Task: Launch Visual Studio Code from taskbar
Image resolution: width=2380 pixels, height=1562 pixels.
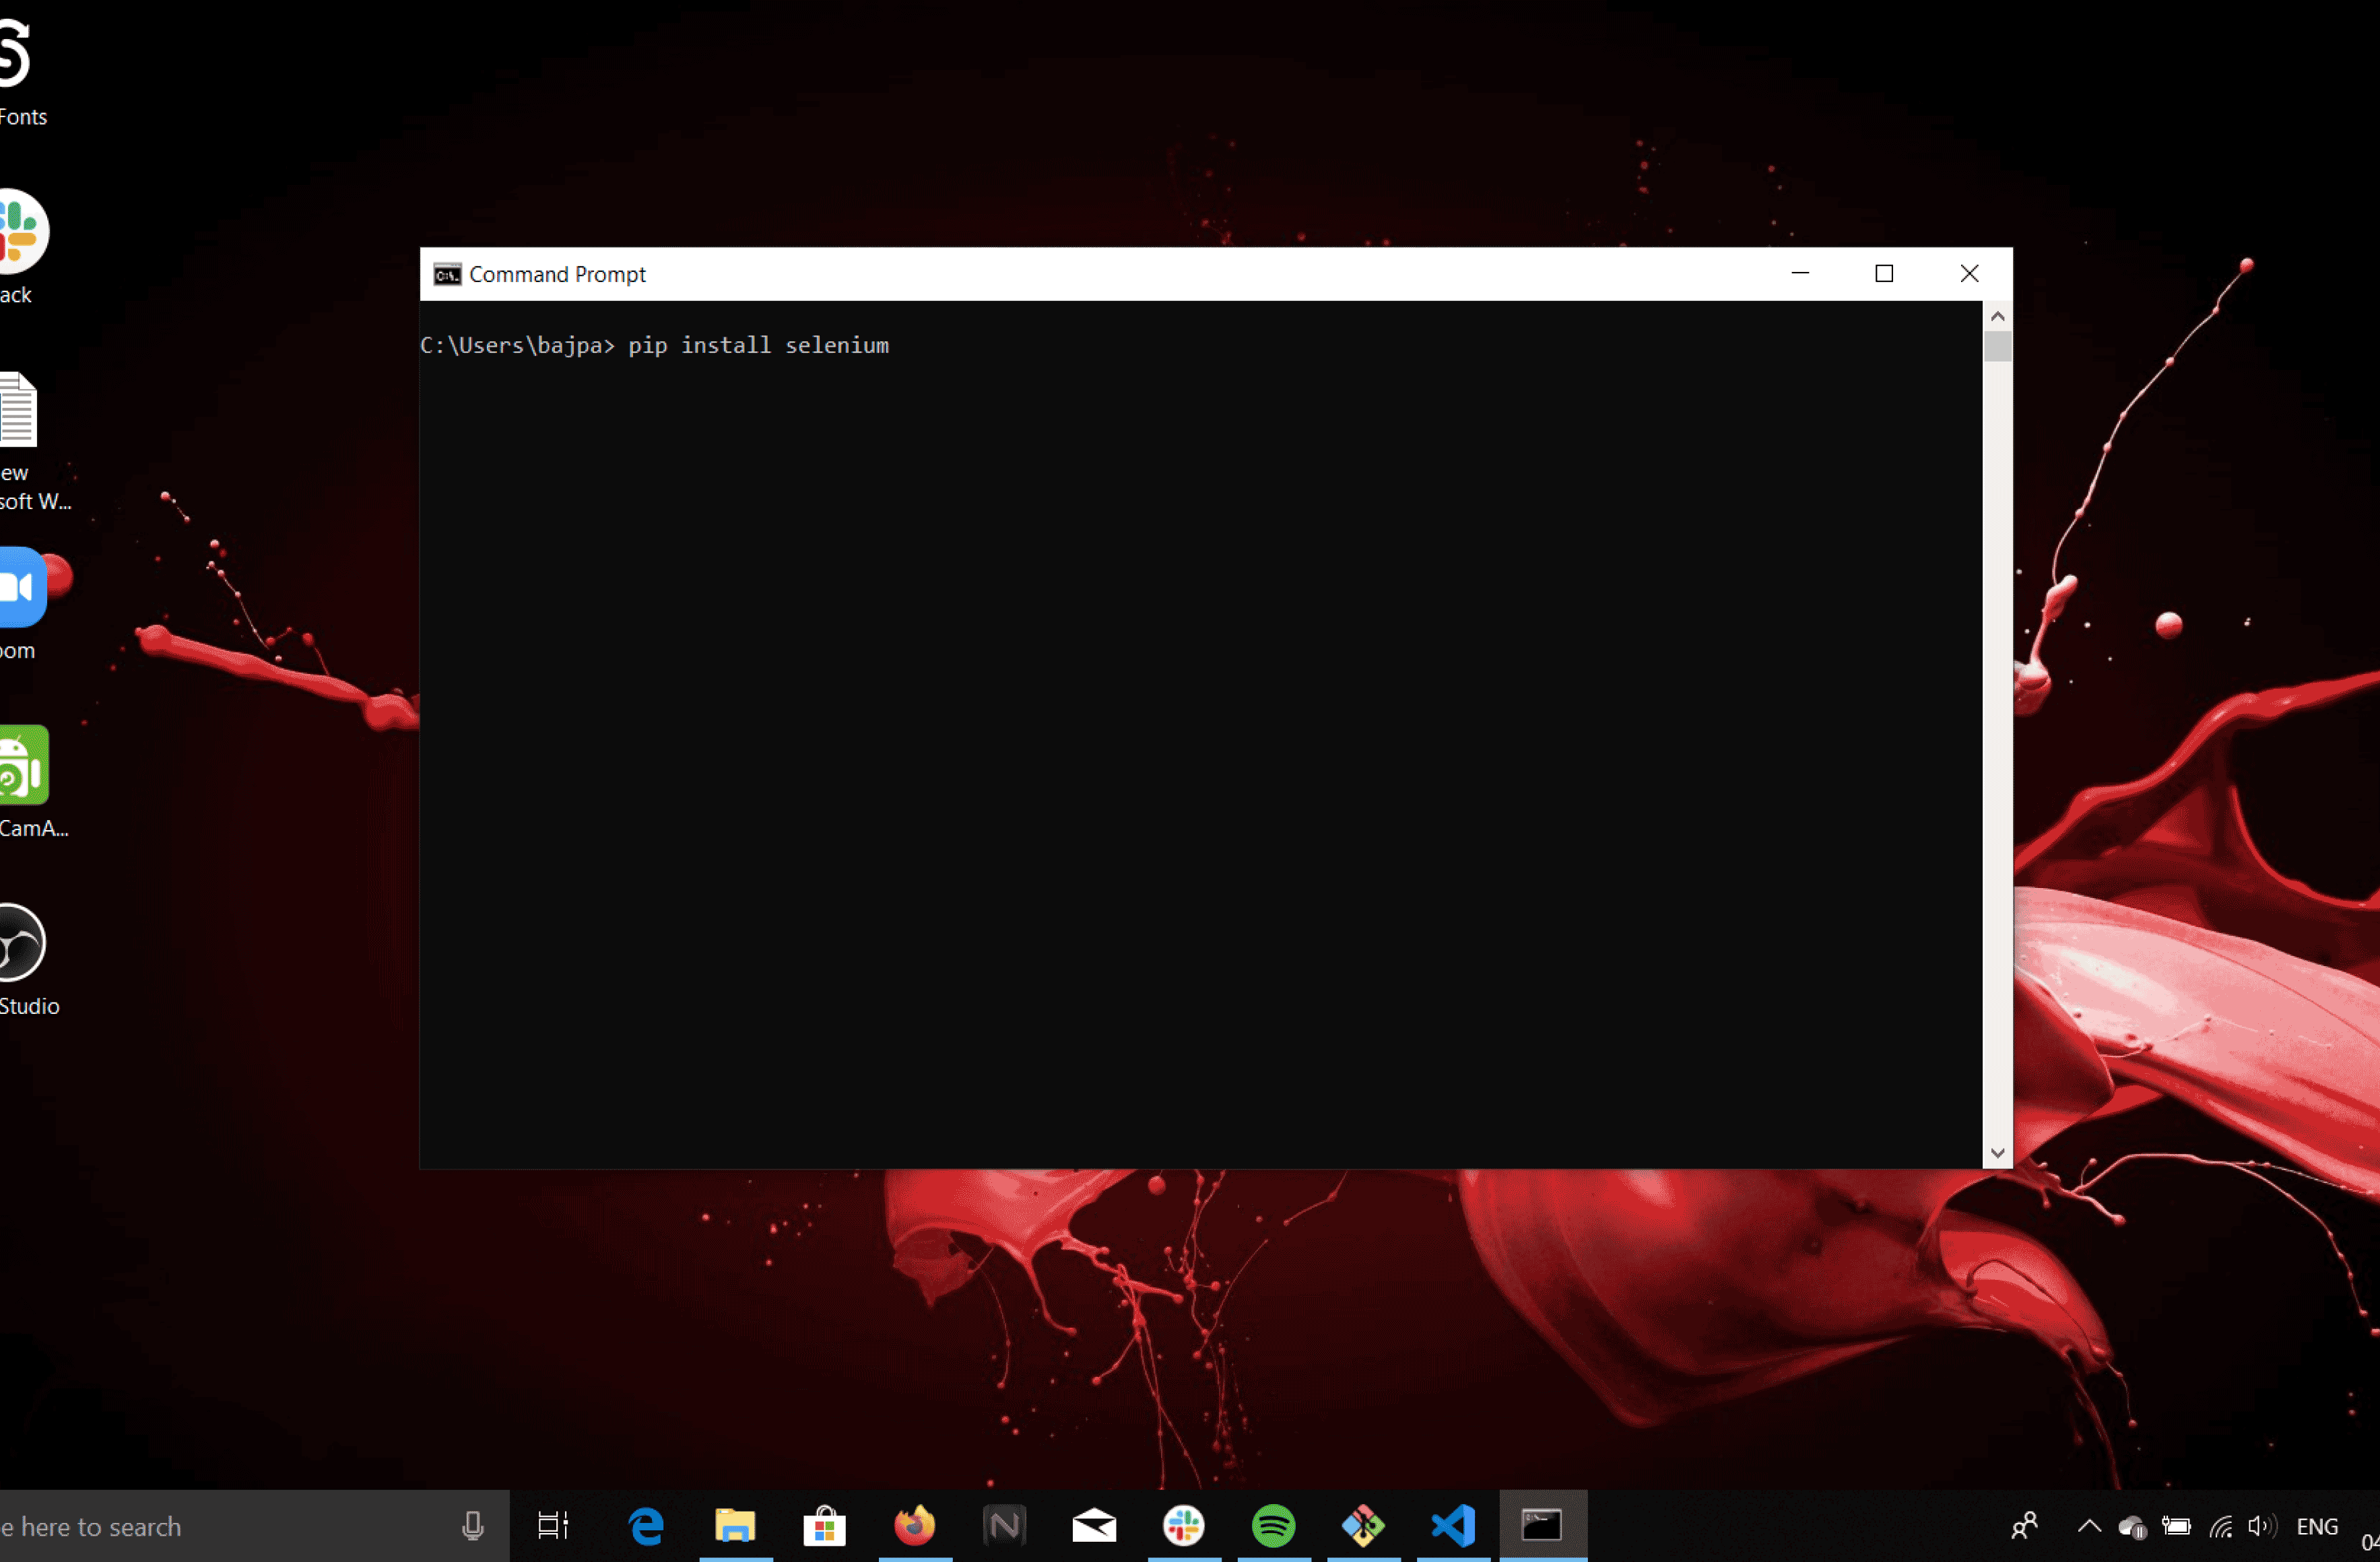Action: pos(1453,1526)
